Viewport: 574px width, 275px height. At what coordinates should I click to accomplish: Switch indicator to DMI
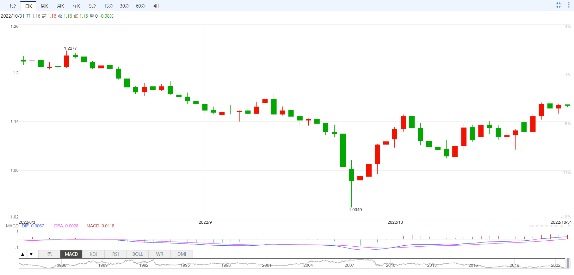click(x=182, y=254)
